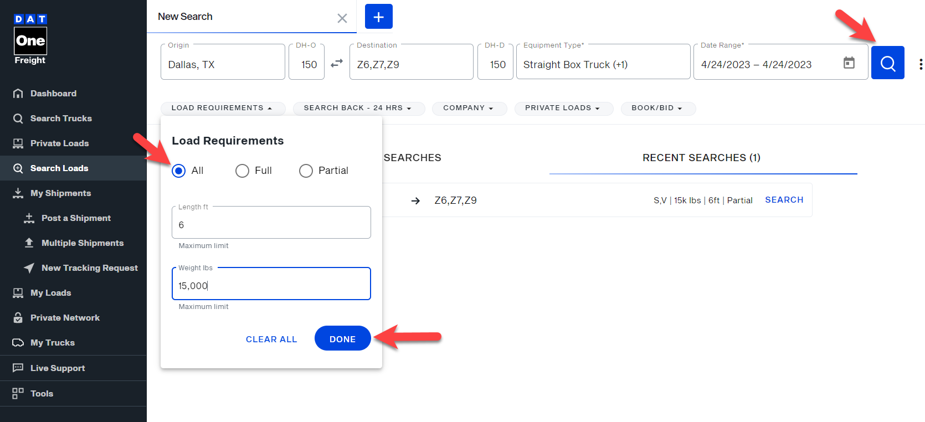Select the Full radio button
Viewport: 925px width, 422px height.
click(242, 171)
